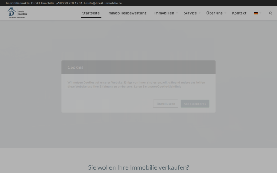
Task: Click the Immobilienmakler Direkt Immobilie text
Action: (30, 3)
